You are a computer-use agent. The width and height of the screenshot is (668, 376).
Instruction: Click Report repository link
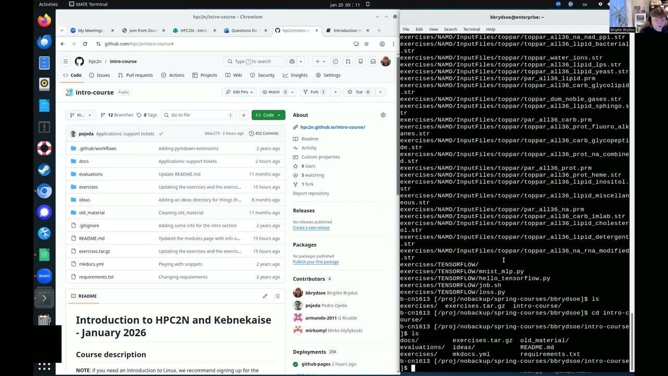311,193
